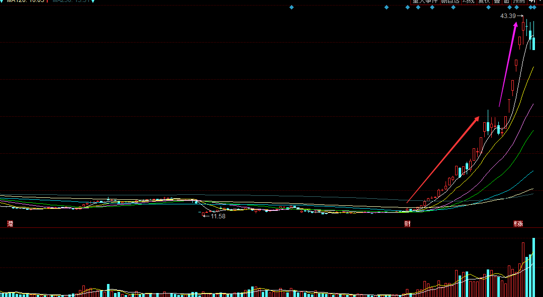Image resolution: width=543 pixels, height=297 pixels.
Task: Select the leftmost blue diamond event marker
Action: (x=291, y=7)
